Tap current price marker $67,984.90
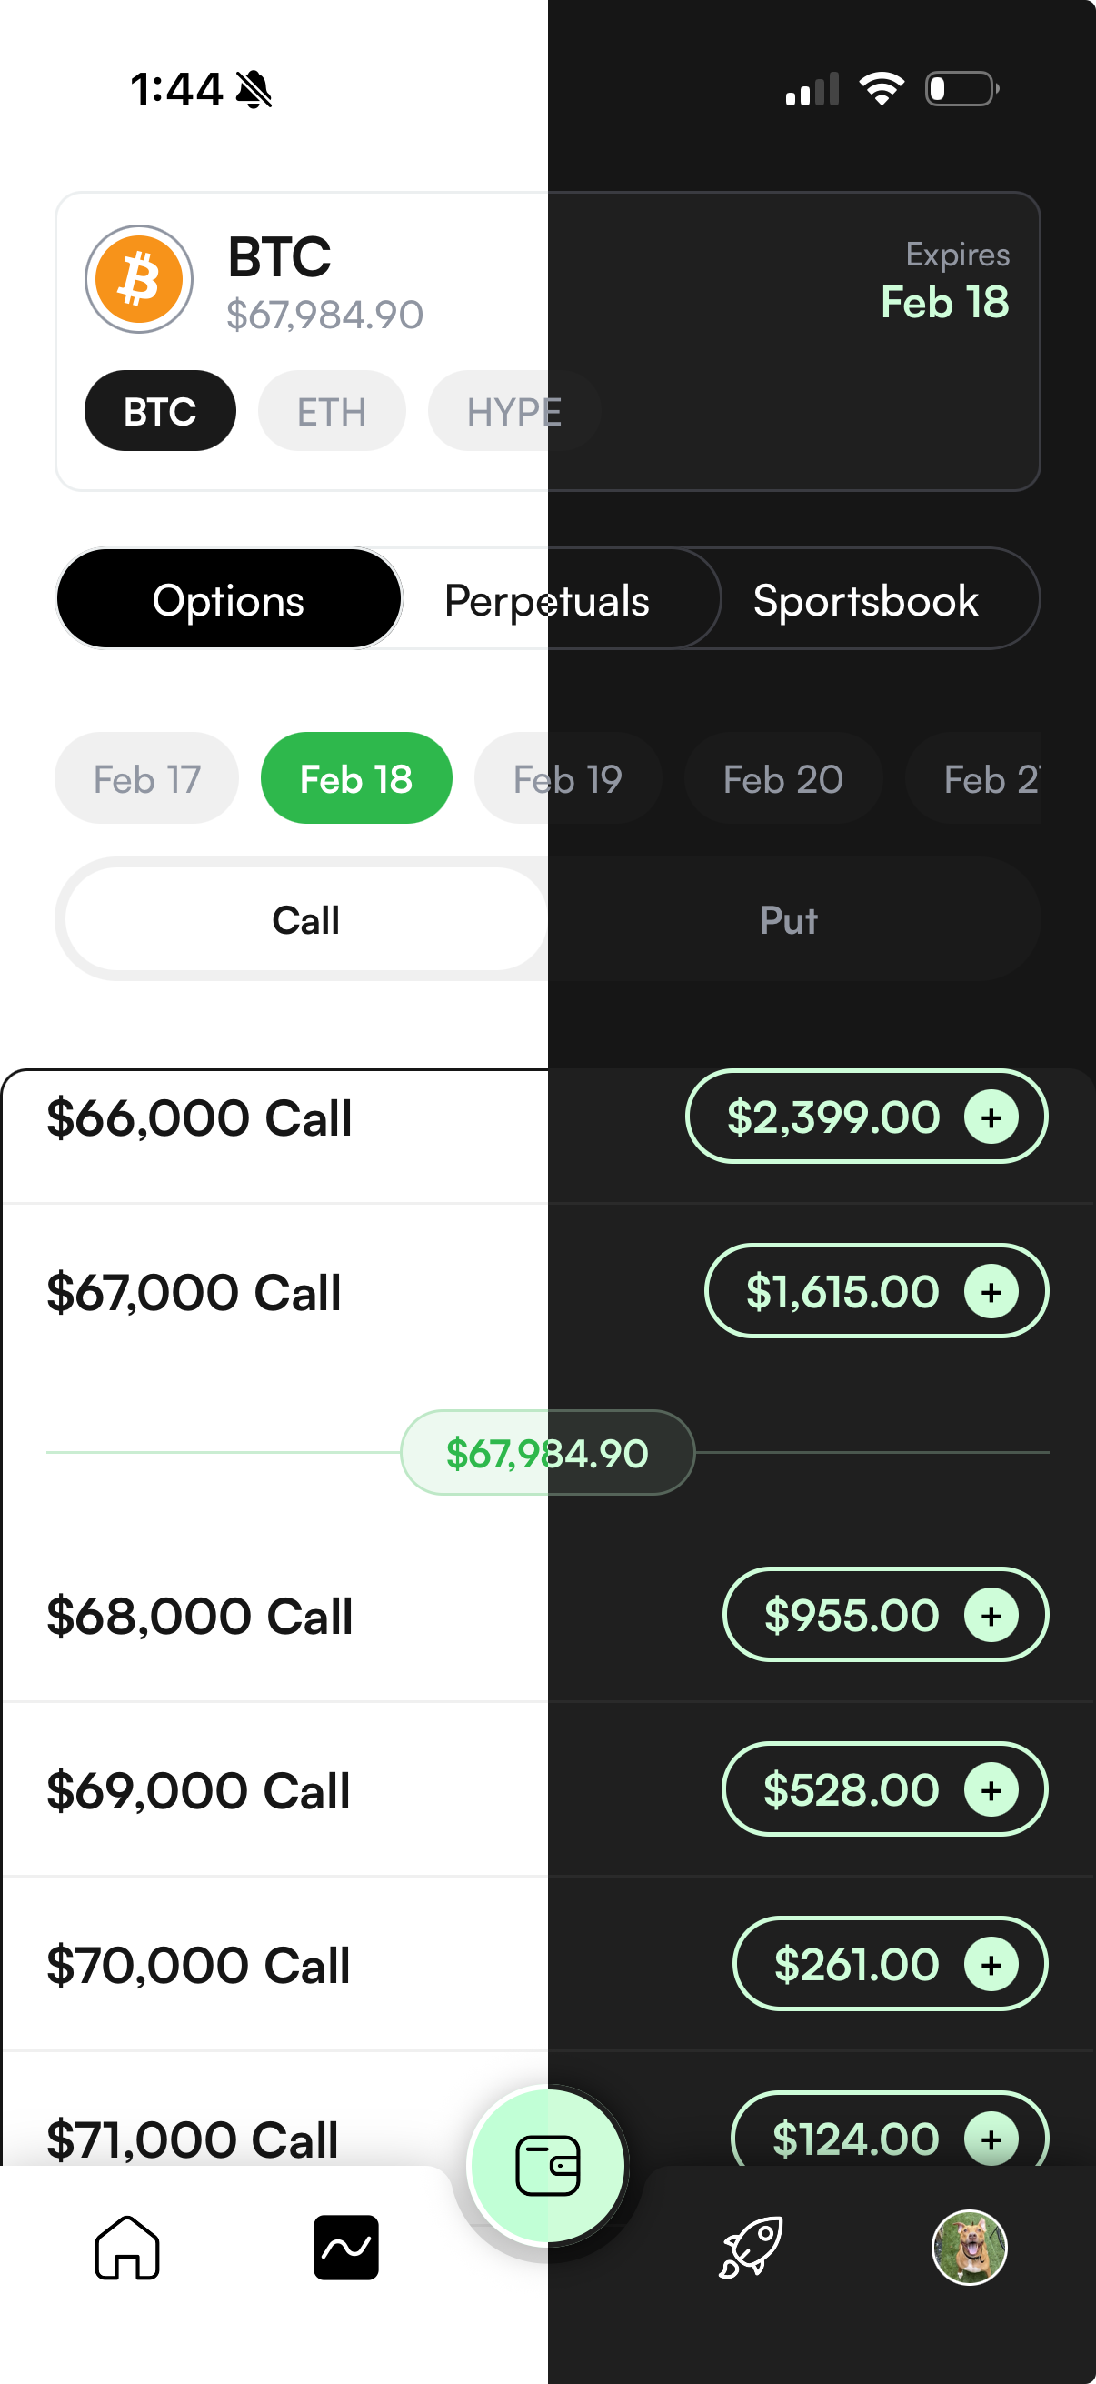 coord(547,1453)
